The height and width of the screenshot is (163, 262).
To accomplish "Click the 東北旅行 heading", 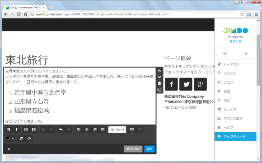I will tap(27, 60).
